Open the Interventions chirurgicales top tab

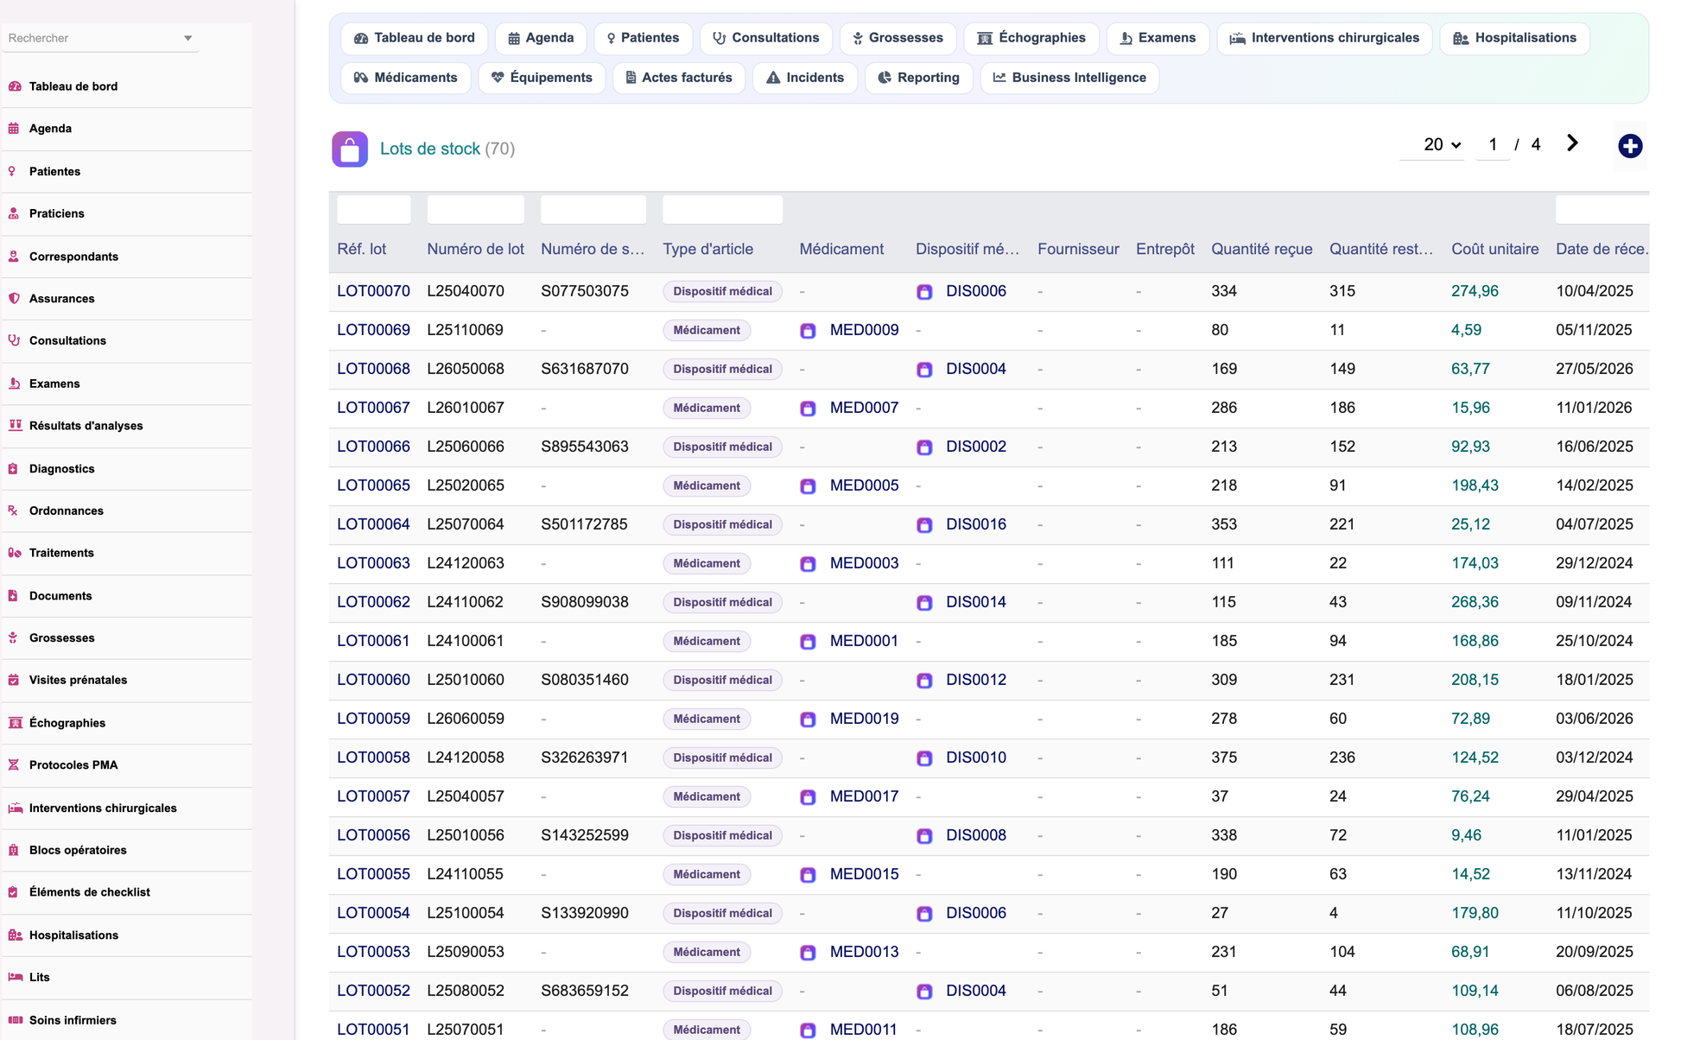(1324, 38)
